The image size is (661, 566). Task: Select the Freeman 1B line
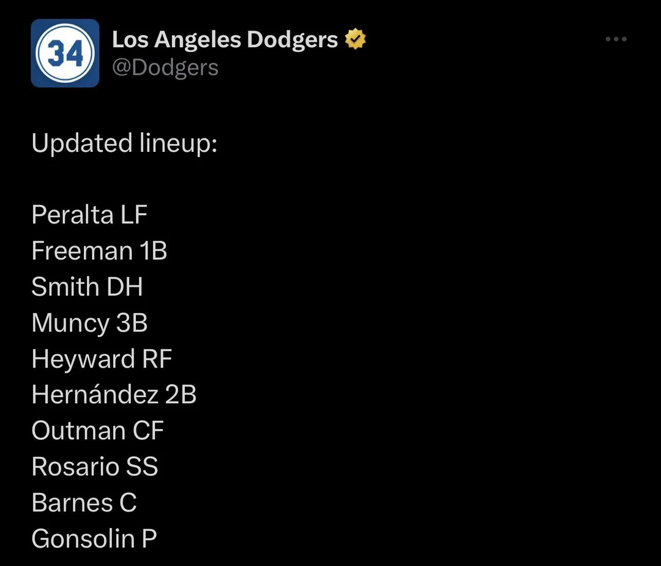pos(99,251)
